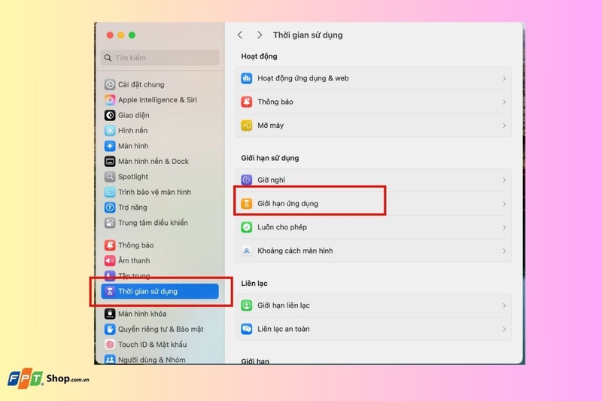Select Quyền riêng tư & Bảo mật icon
This screenshot has width=602, height=401.
pyautogui.click(x=110, y=330)
